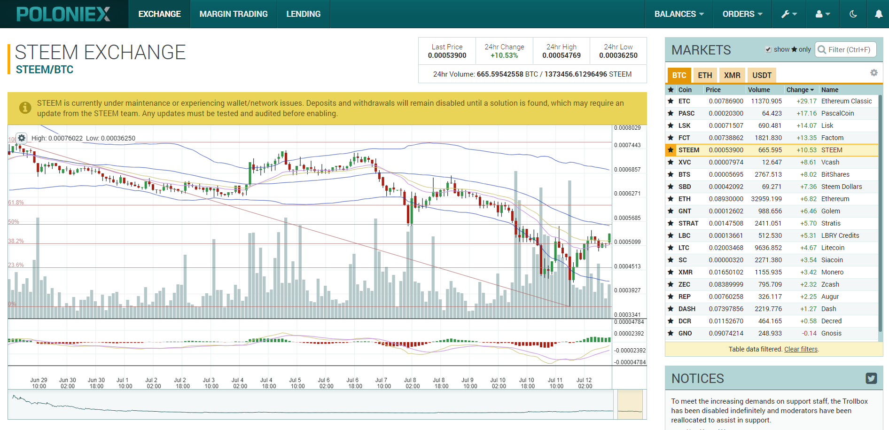Sort markets by Coin column

coord(685,90)
